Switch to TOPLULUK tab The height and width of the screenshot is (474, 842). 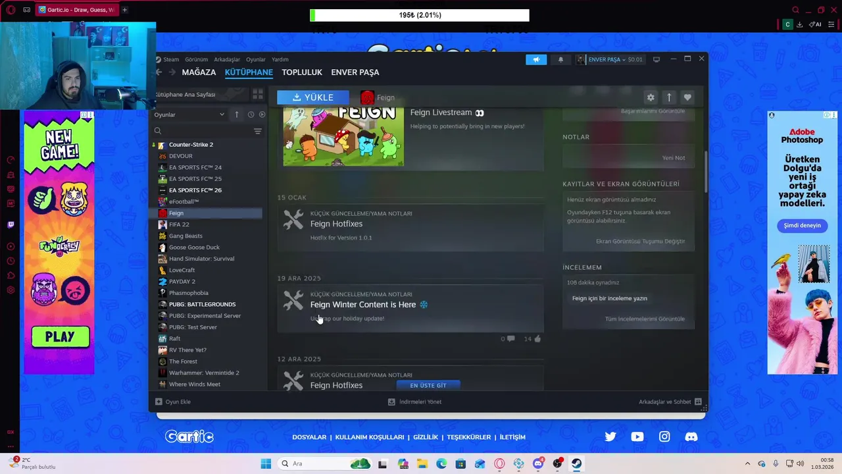302,72
